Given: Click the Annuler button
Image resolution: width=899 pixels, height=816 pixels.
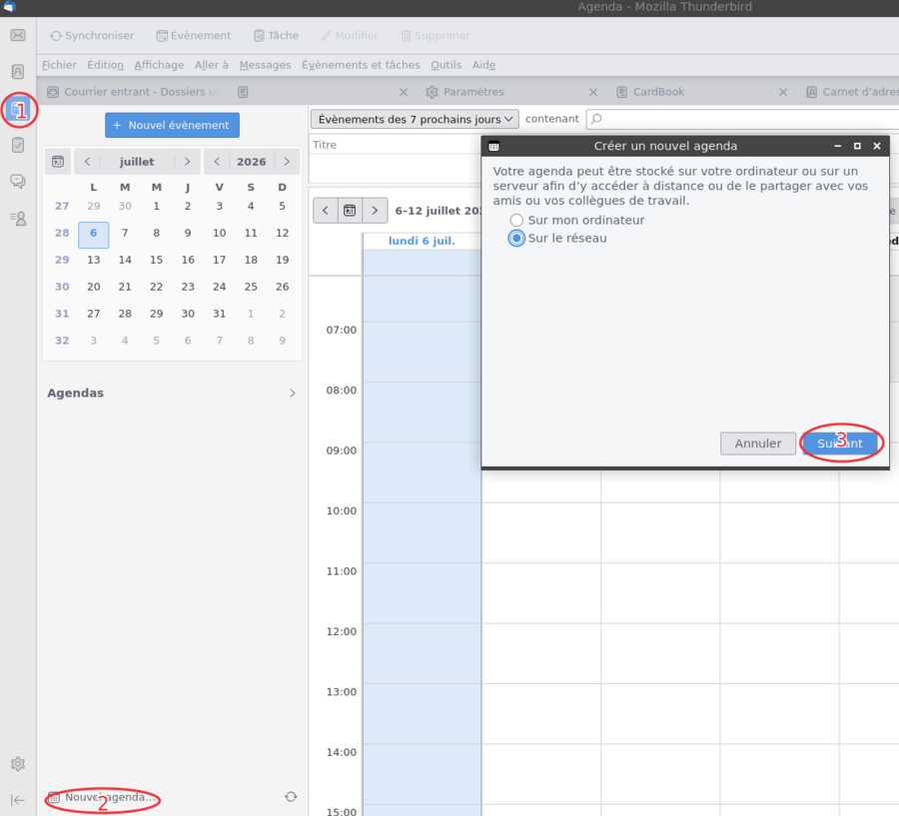Looking at the screenshot, I should tap(758, 443).
